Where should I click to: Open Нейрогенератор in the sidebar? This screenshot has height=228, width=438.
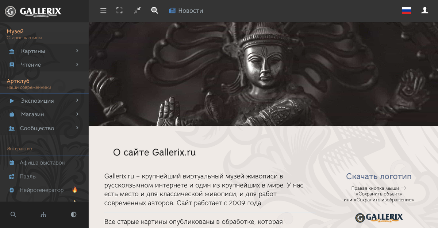pos(44,190)
